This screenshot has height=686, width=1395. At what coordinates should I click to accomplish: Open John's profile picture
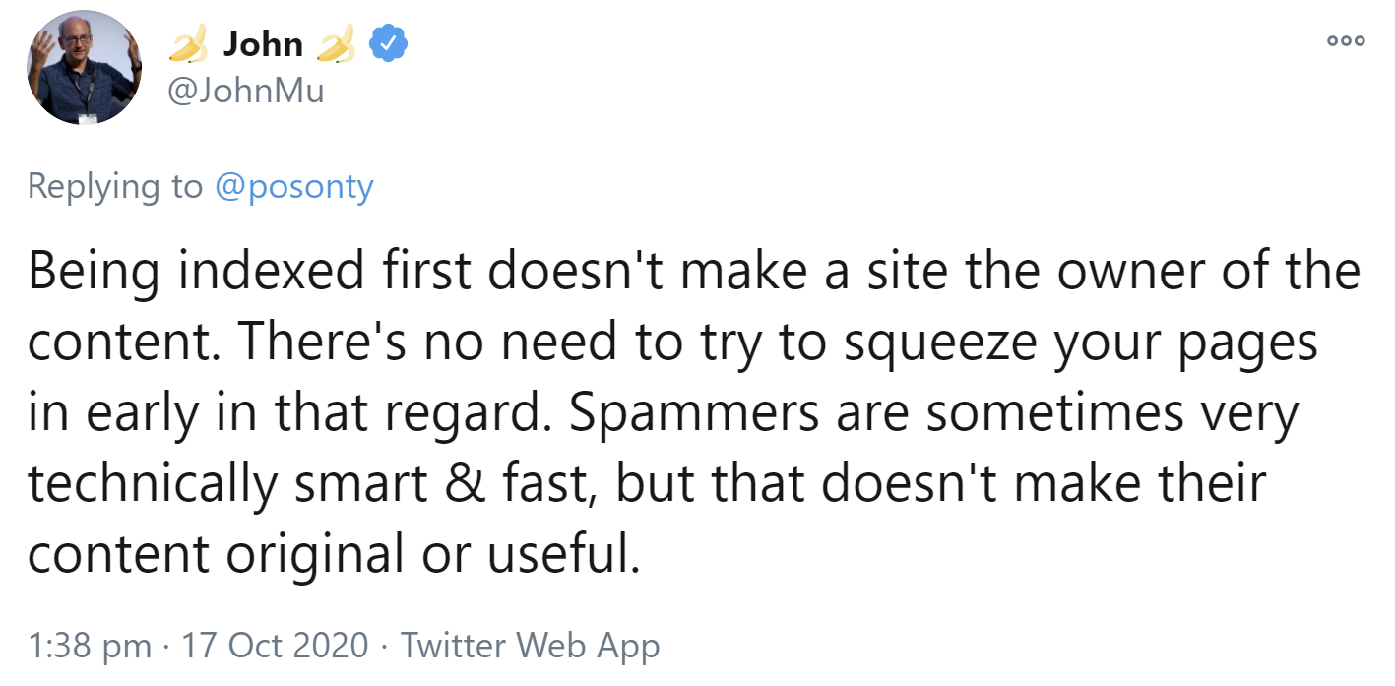coord(85,68)
